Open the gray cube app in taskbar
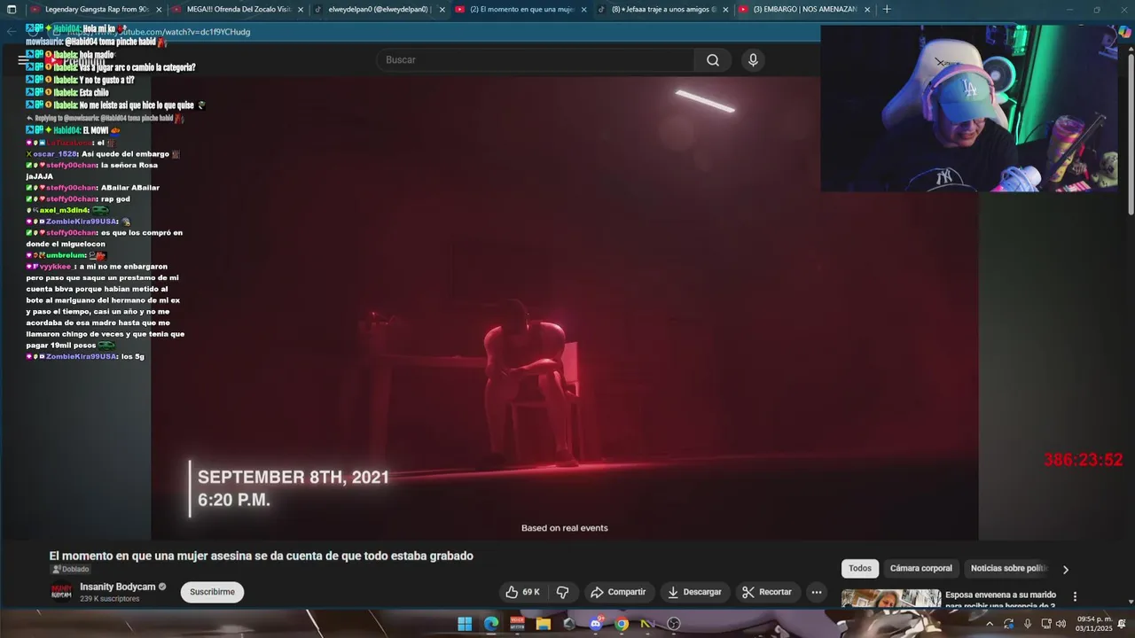The width and height of the screenshot is (1135, 638). click(x=569, y=624)
